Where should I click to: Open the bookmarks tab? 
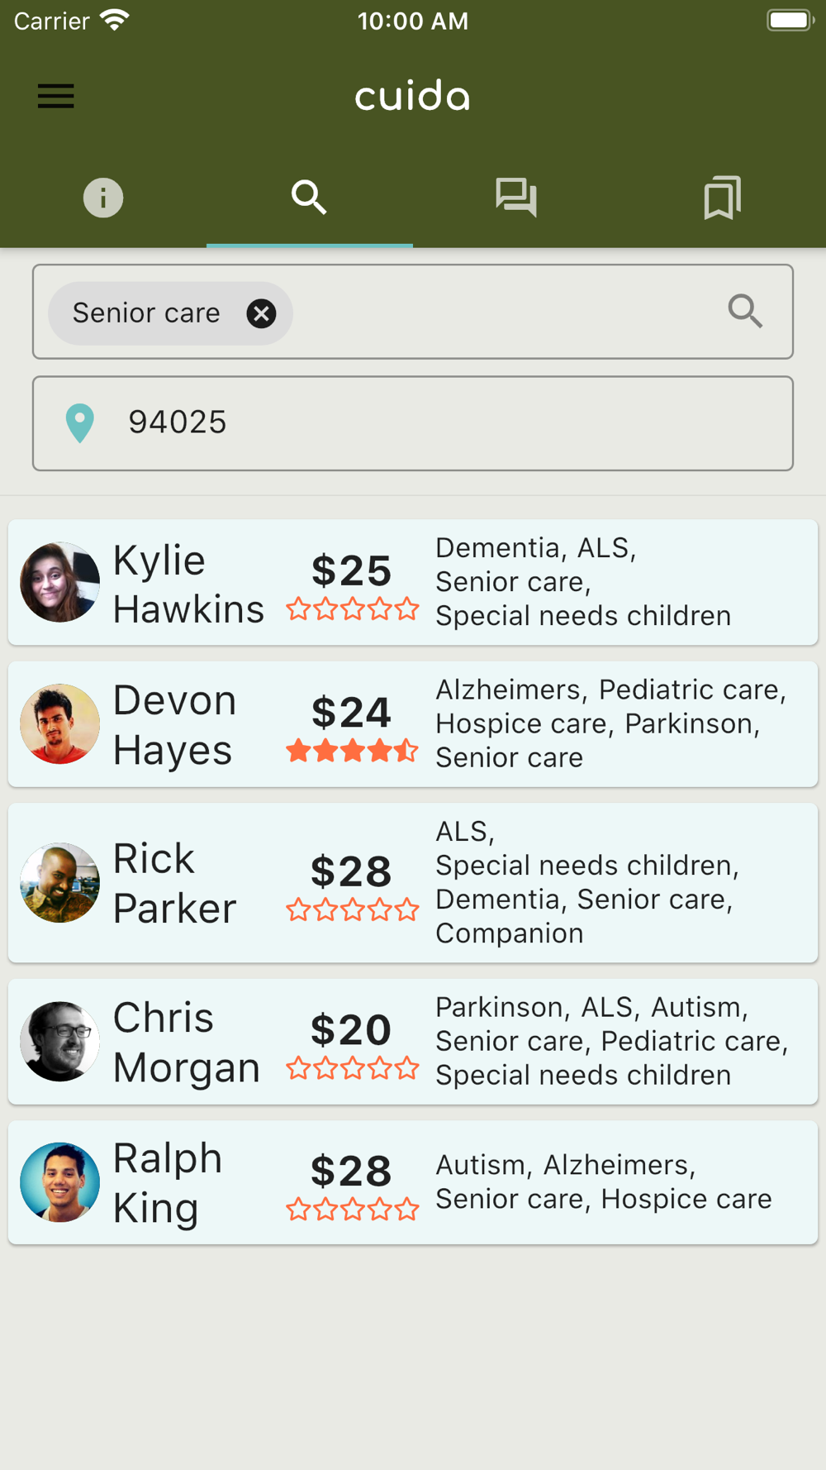pos(723,198)
